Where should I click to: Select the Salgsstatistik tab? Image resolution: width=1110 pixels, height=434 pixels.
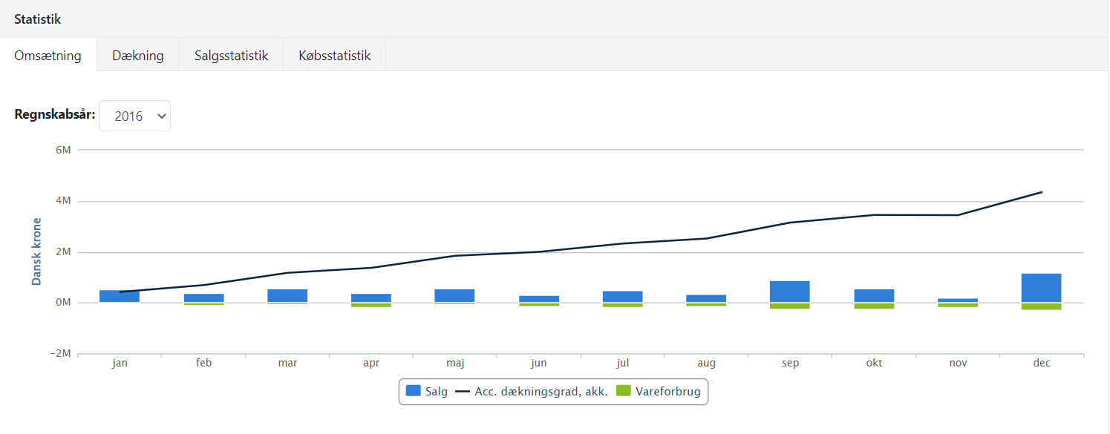tap(230, 54)
